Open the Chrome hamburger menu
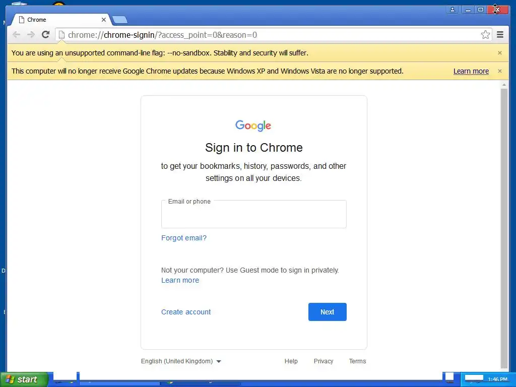Image resolution: width=516 pixels, height=387 pixels. tap(500, 35)
